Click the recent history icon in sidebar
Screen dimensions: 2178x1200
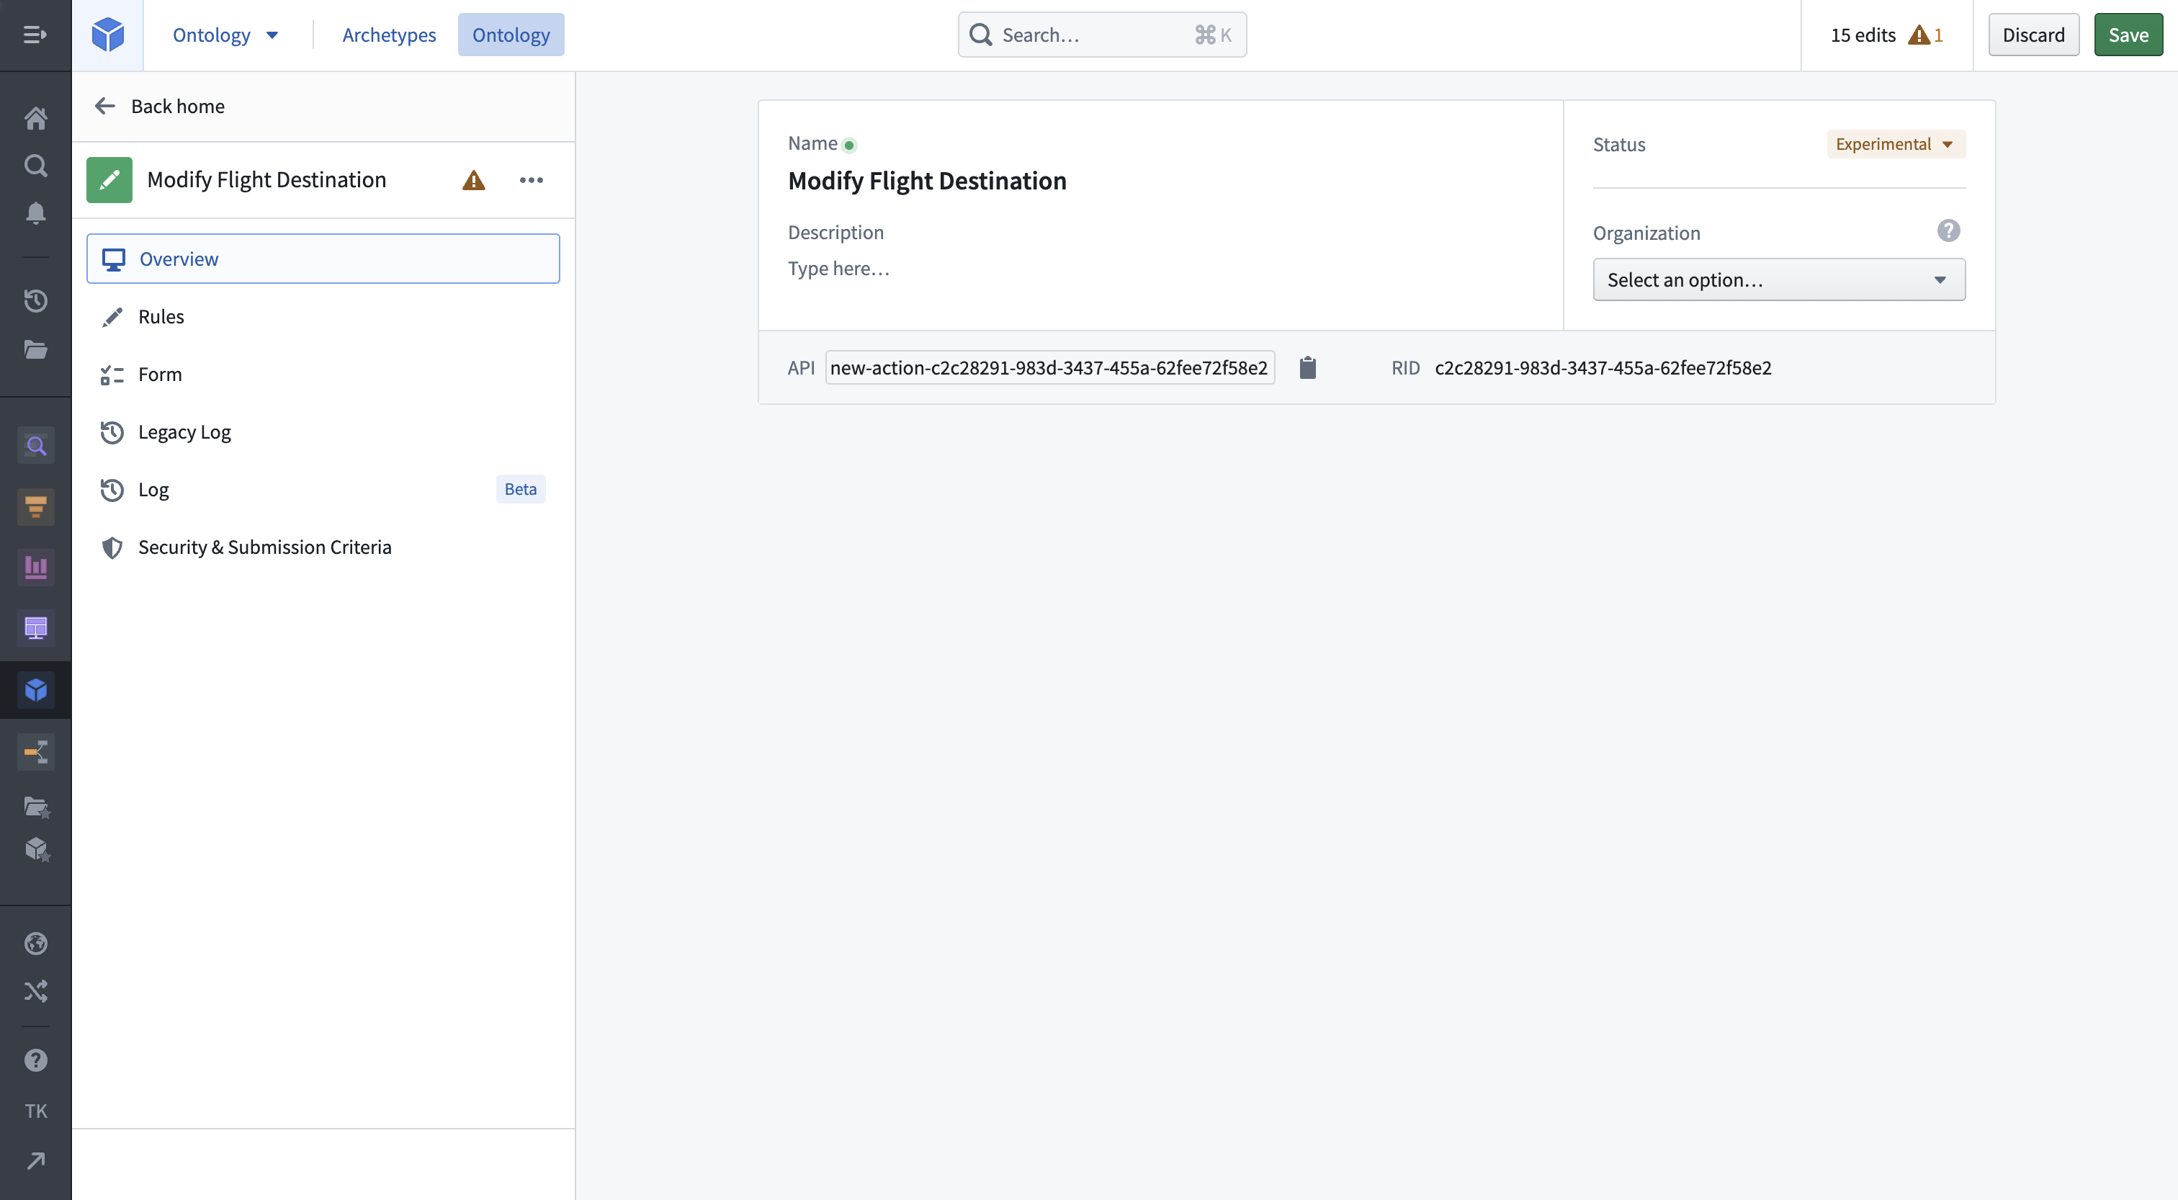click(x=35, y=301)
